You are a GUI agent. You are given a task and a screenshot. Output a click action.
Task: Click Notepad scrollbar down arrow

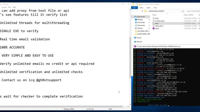(130, 105)
